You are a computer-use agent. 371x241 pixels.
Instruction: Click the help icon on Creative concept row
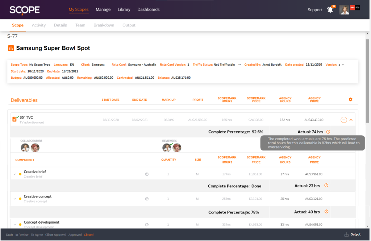[147, 199]
